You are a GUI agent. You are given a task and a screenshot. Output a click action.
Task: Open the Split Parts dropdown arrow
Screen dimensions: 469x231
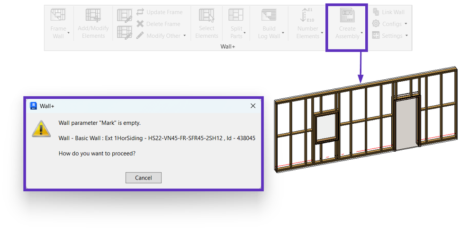coord(244,33)
